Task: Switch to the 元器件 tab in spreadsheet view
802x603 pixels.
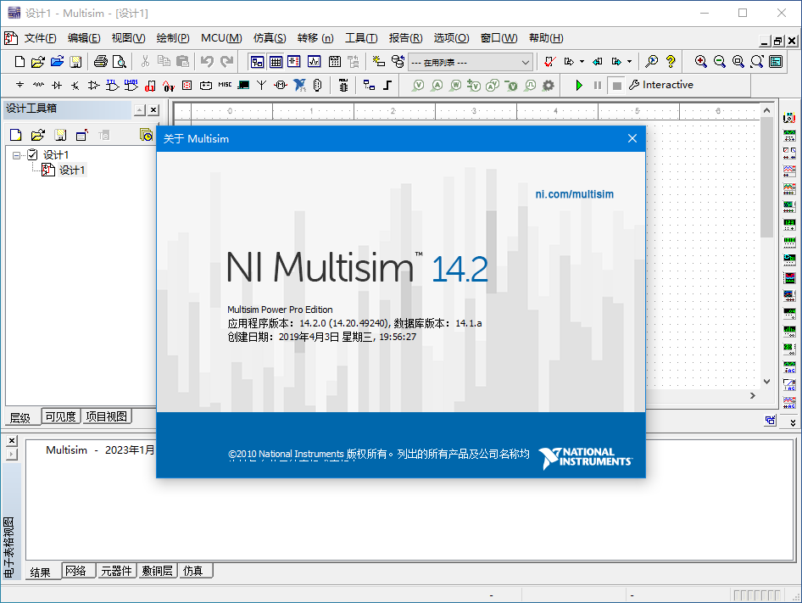Action: 117,571
